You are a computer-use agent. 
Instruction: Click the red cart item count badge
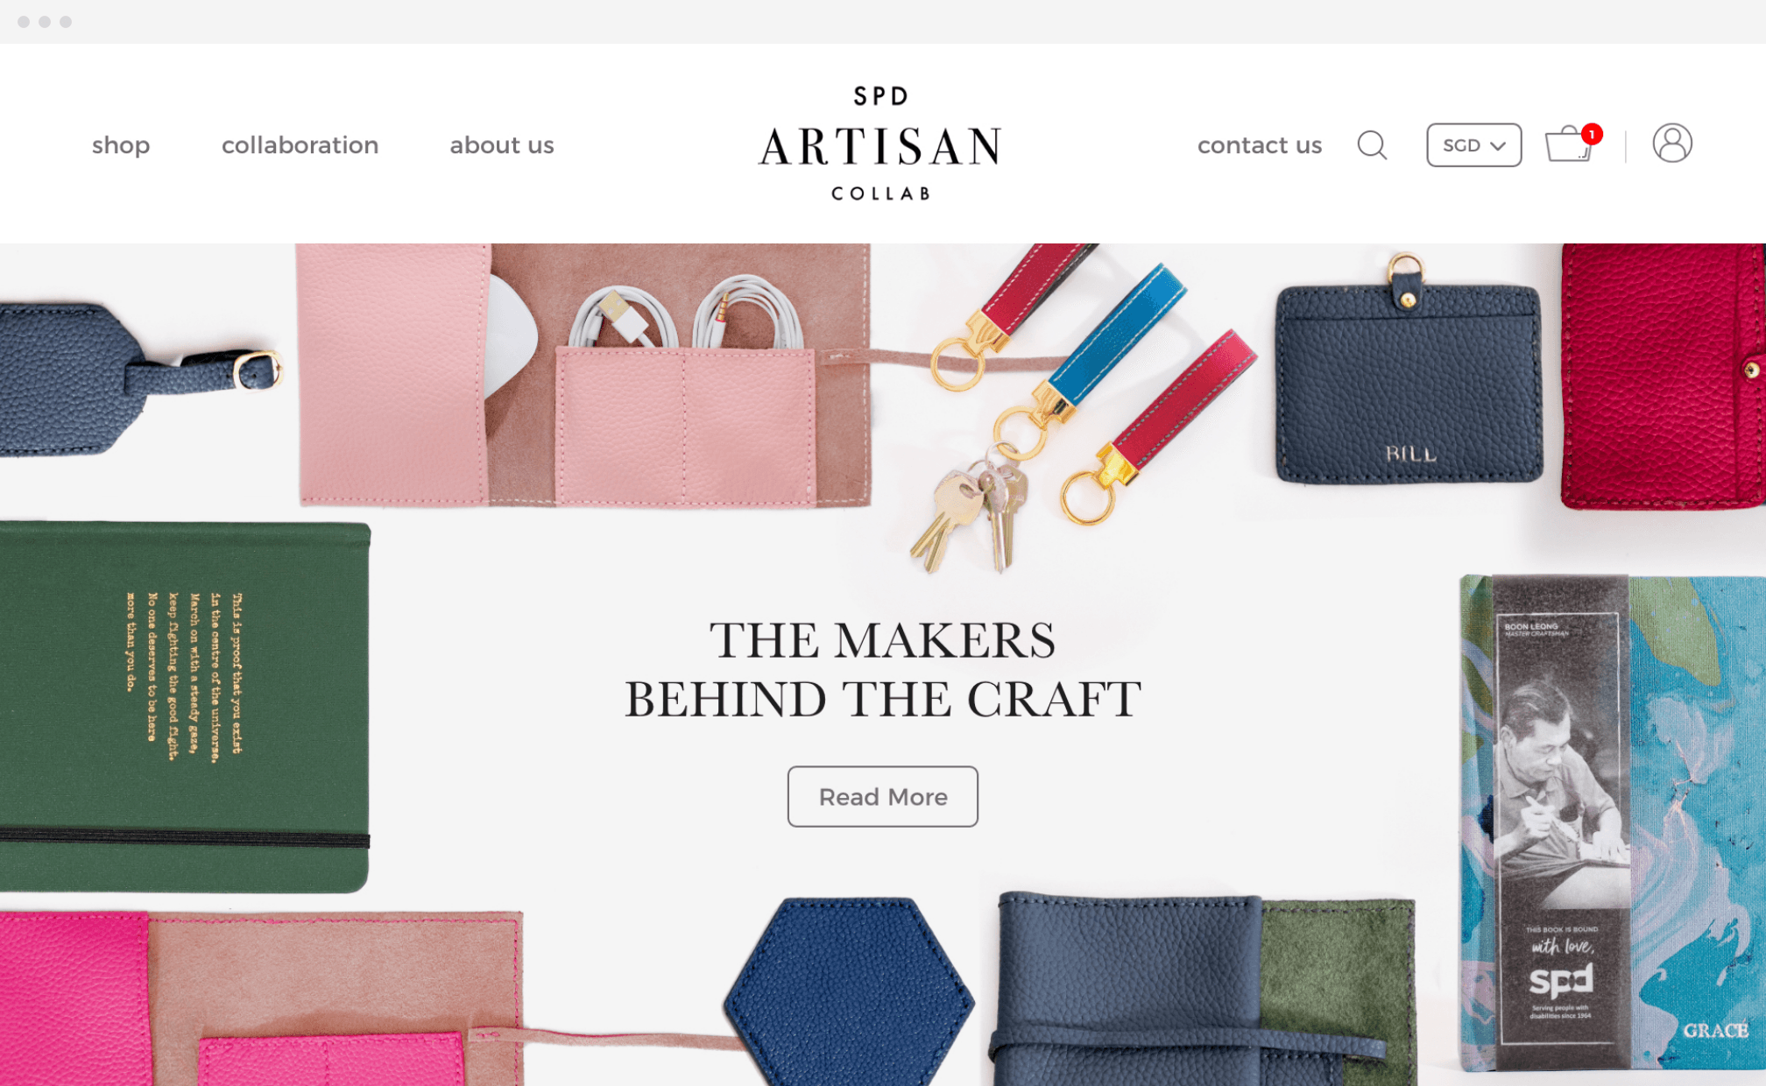(1592, 134)
